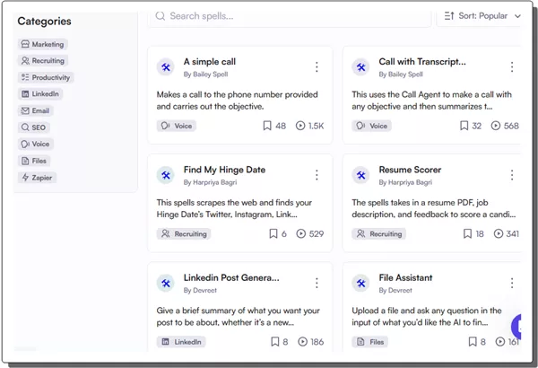The height and width of the screenshot is (368, 538).
Task: Click the Categories heading
Action: 44,22
